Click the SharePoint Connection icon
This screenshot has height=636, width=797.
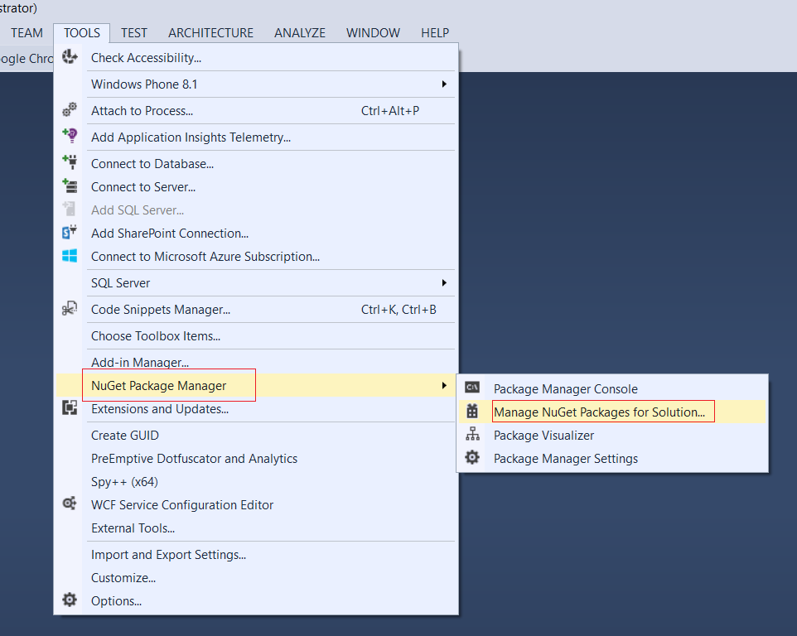[70, 233]
